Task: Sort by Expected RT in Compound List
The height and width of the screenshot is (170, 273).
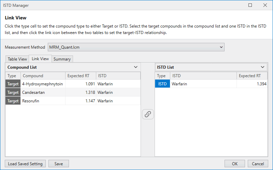Action: 80,76
